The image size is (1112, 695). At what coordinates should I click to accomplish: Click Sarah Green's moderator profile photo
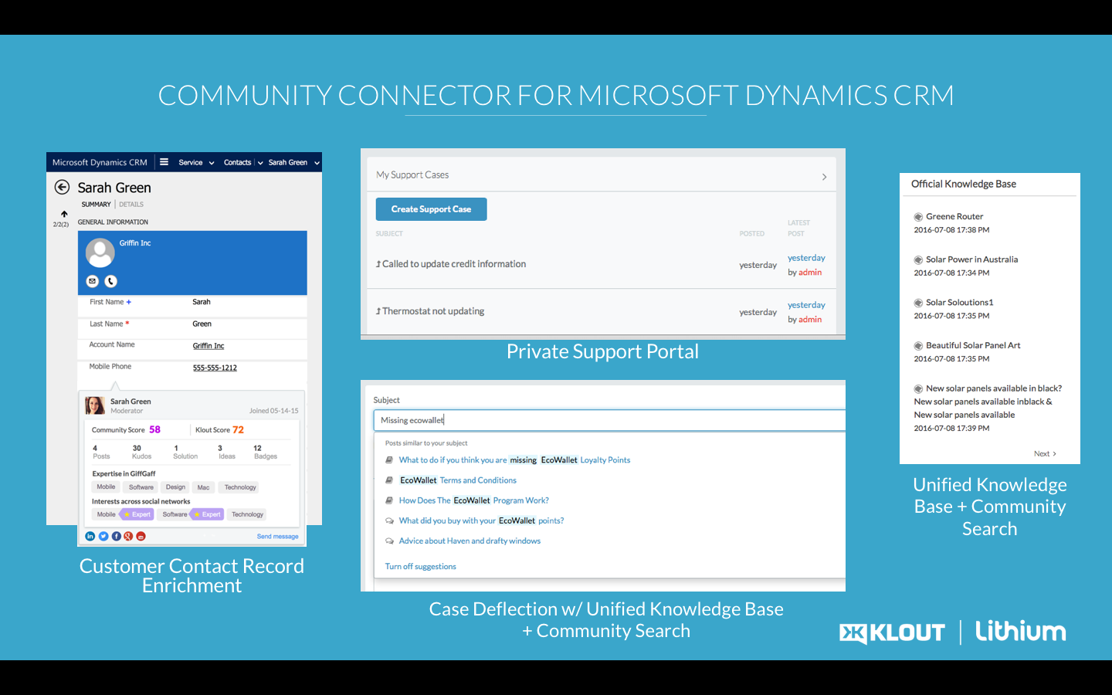[x=95, y=405]
